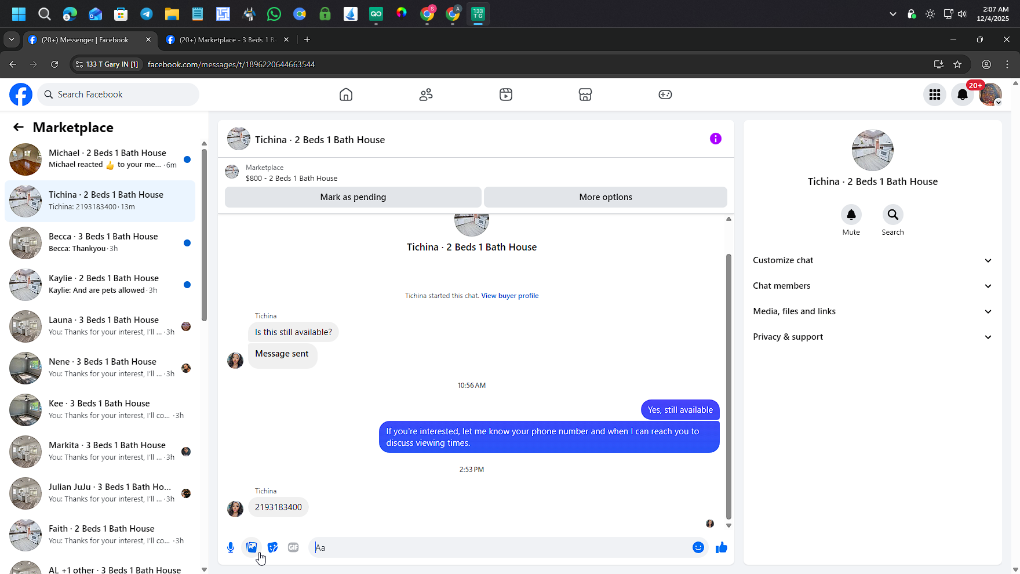
Task: Open notifications bell with 20+ badge
Action: click(x=963, y=95)
